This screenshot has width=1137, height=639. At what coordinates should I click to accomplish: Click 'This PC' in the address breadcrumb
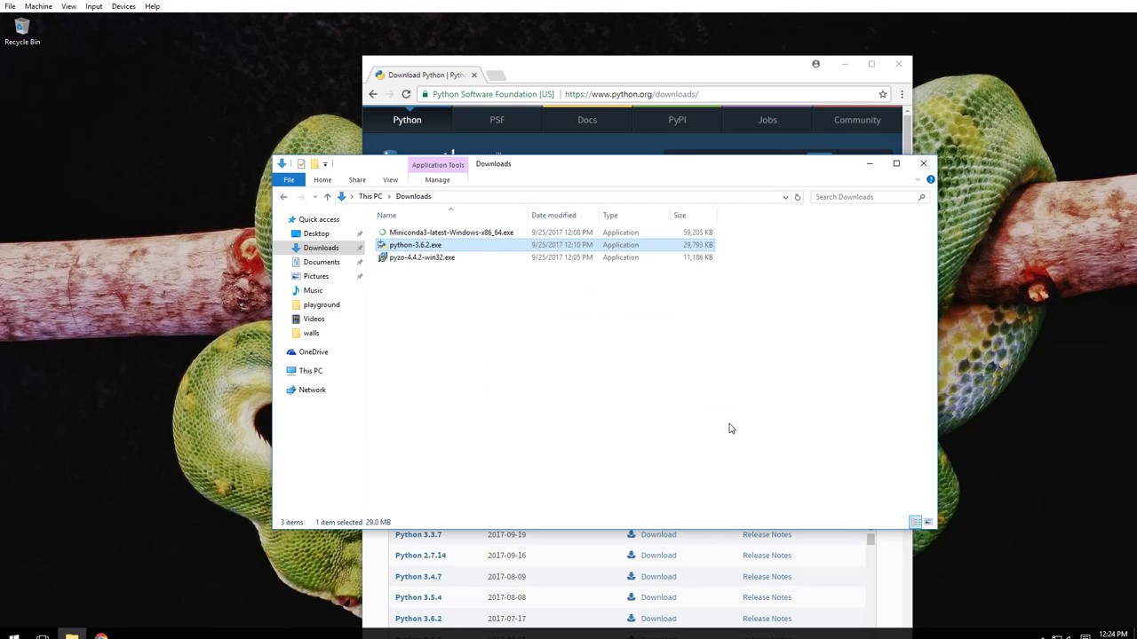[x=370, y=196]
